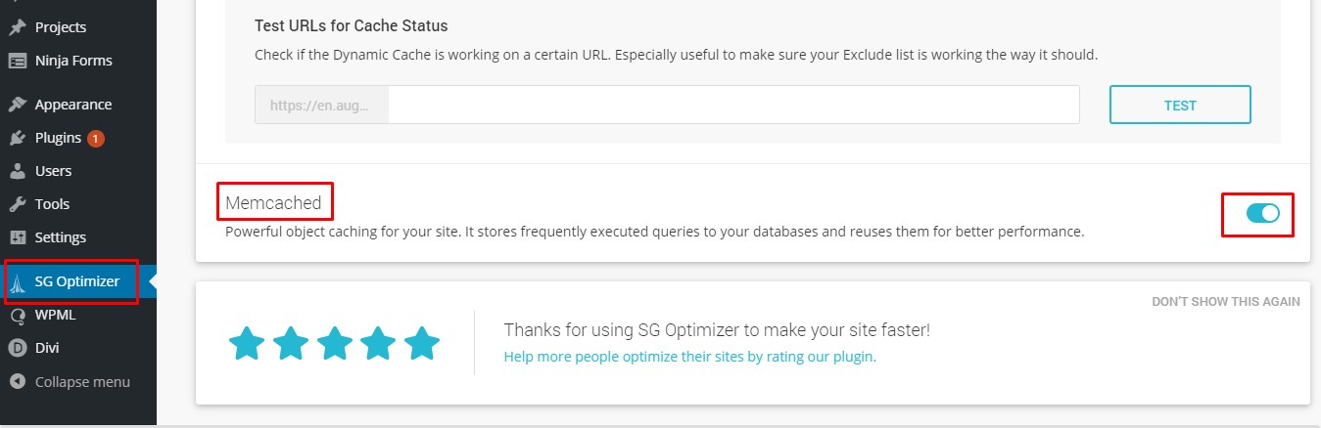Screen dimensions: 1321x428
Task: Click the Appearance paintbrush icon
Action: [x=18, y=105]
